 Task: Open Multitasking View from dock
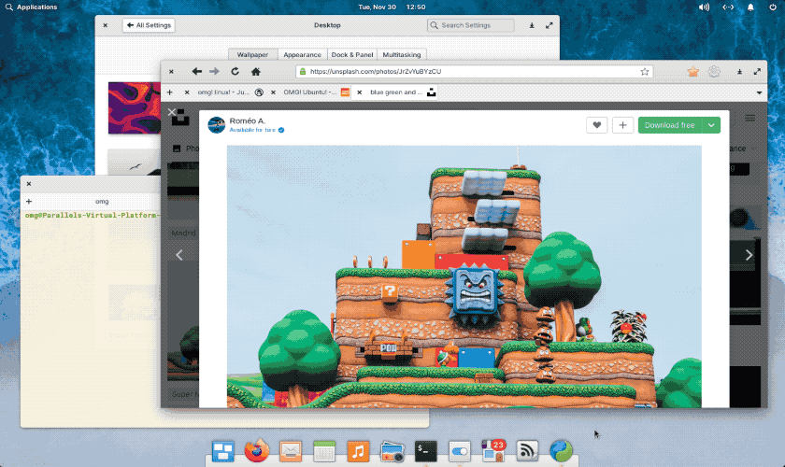(222, 451)
